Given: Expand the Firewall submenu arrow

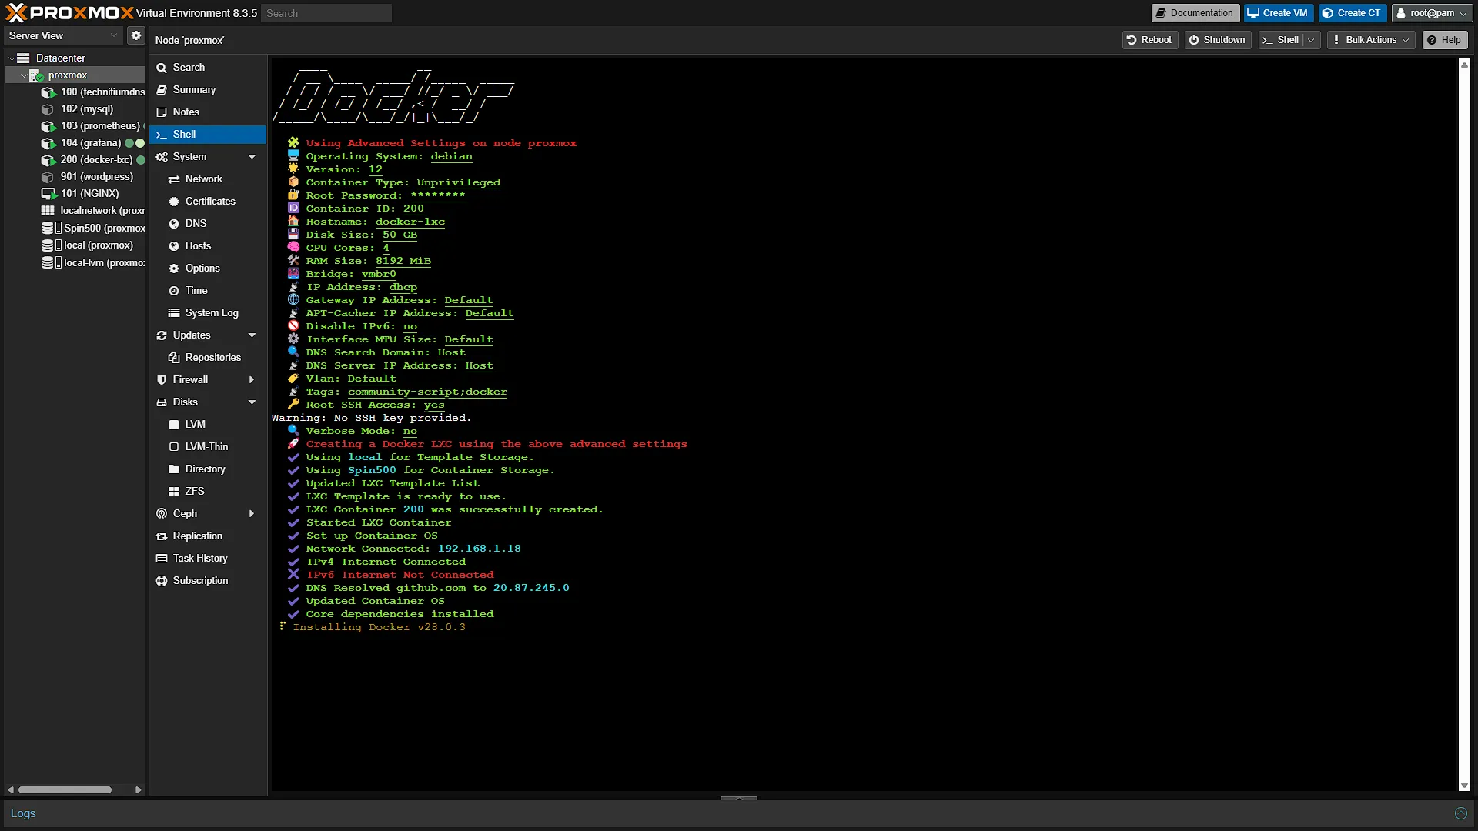Looking at the screenshot, I should tap(252, 380).
